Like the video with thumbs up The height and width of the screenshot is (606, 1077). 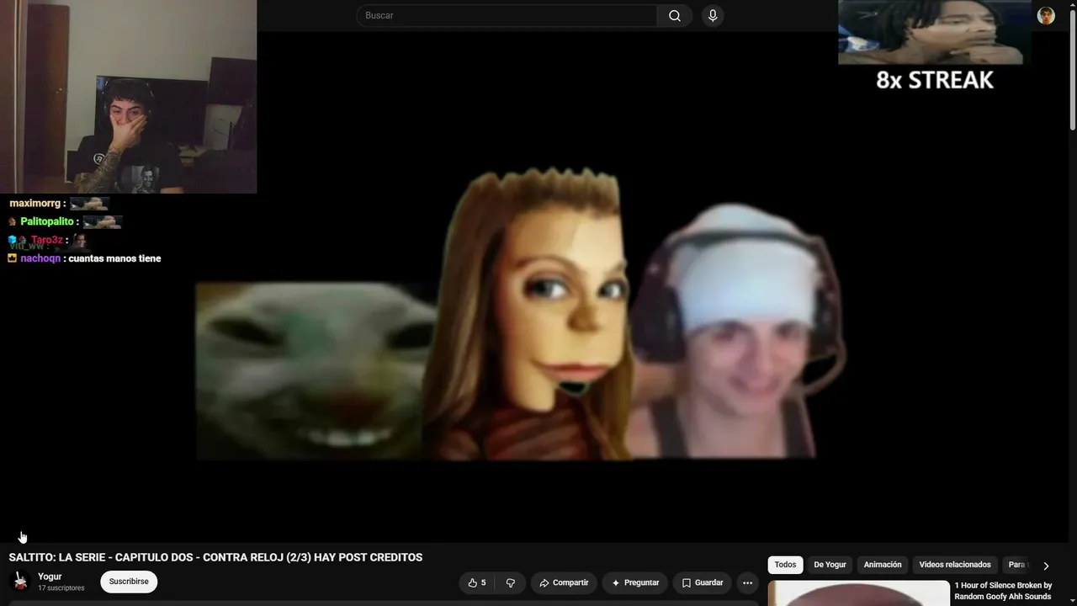[x=477, y=582]
